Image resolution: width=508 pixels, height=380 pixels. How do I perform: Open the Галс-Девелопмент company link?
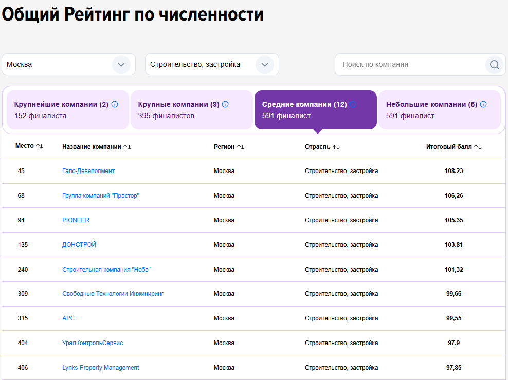(x=88, y=171)
